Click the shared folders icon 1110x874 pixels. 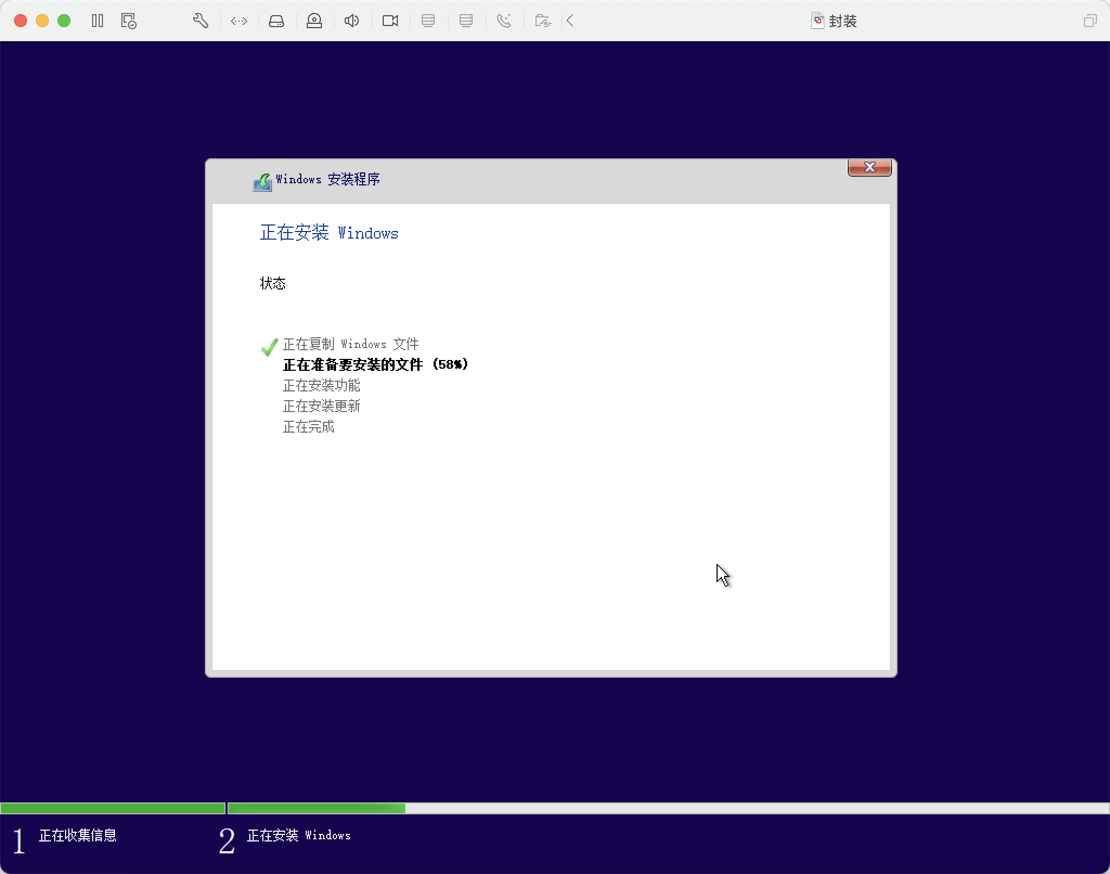point(543,21)
